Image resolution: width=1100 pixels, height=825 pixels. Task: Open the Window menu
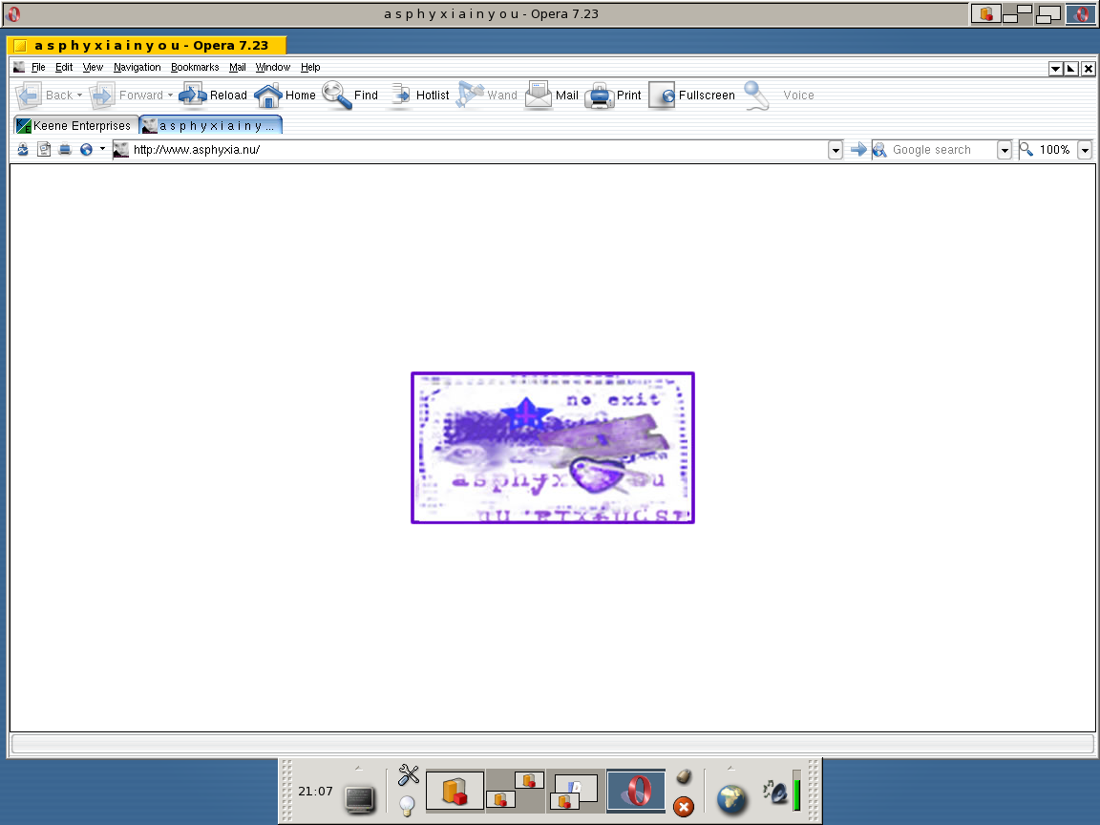[273, 68]
